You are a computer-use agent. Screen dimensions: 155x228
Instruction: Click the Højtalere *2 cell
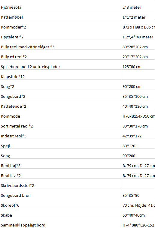[61, 35]
